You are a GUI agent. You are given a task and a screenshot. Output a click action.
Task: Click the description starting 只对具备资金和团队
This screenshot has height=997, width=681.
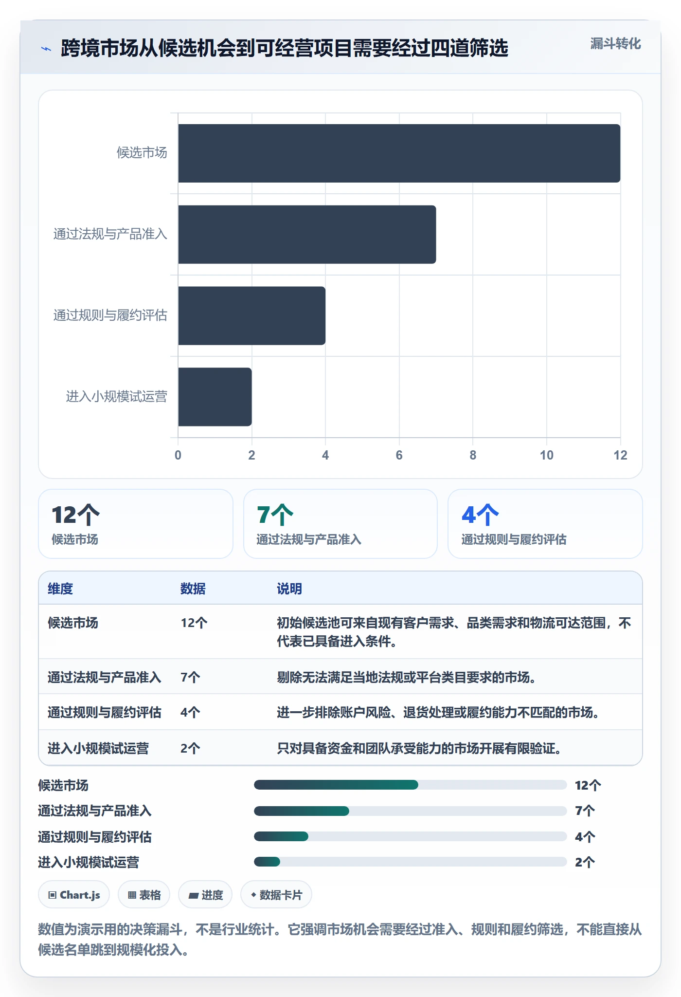point(419,748)
